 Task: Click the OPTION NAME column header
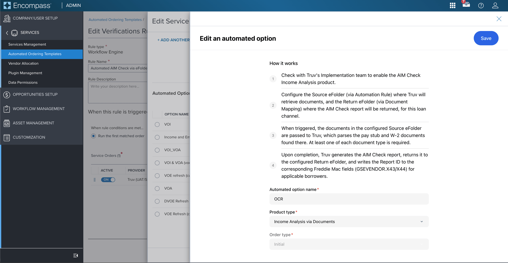click(177, 114)
